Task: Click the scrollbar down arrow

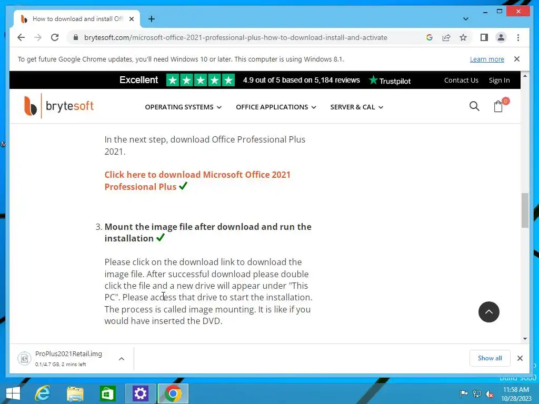Action: point(525,339)
